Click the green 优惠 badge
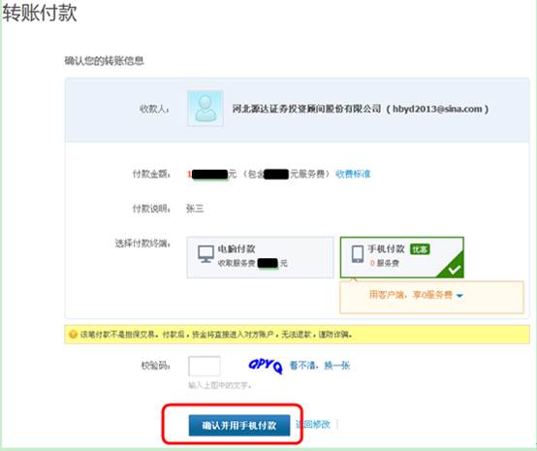Screen dimensions: 537x451 [420, 249]
